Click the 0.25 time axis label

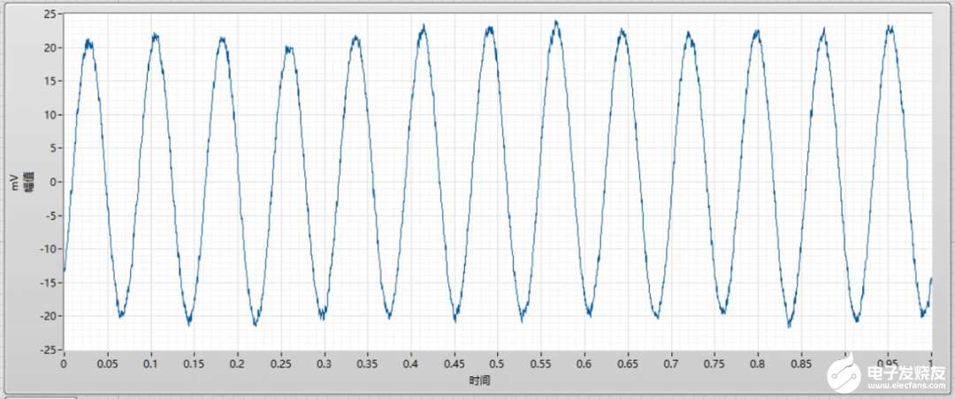click(281, 364)
